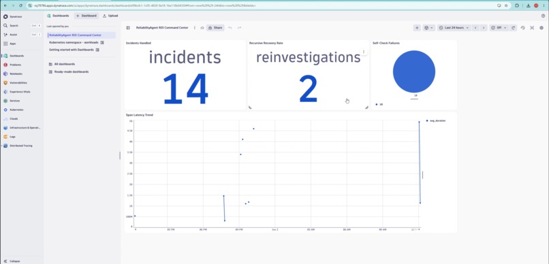Toggle pie chart legend entry 18
Image resolution: width=549 pixels, height=264 pixels.
point(379,104)
